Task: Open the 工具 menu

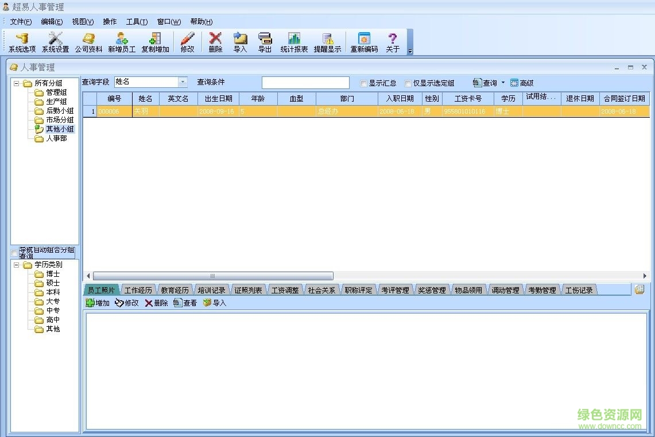Action: pos(136,21)
